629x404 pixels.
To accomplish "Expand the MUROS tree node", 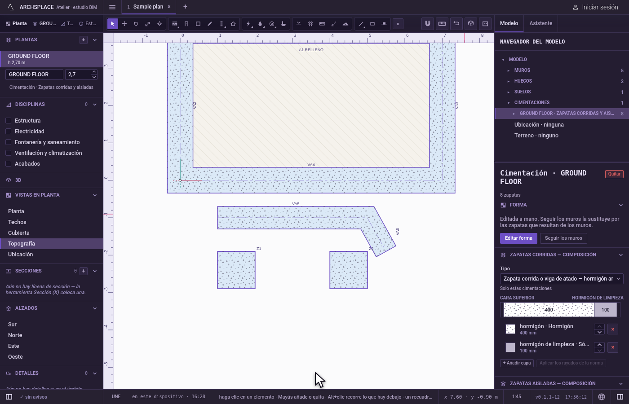I will 509,70.
